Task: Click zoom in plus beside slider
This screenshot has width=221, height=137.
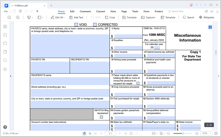Action: coord(197,133)
